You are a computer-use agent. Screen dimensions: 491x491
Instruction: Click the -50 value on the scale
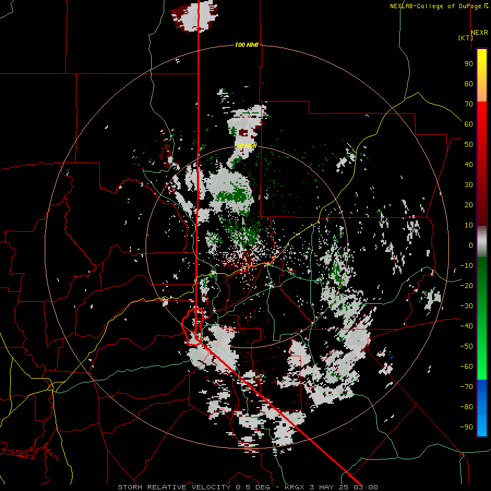466,346
